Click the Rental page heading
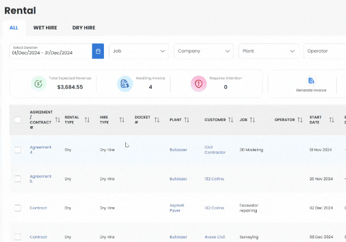Screen dimensions: 346x242 pyautogui.click(x=20, y=10)
